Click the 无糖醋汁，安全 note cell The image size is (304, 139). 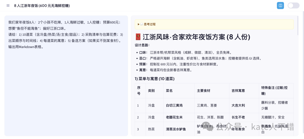tap(276, 117)
